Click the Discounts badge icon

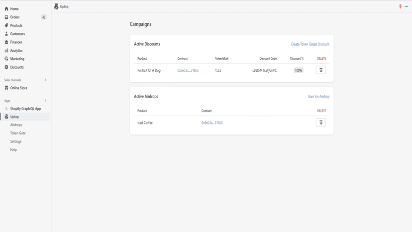pyautogui.click(x=6, y=67)
